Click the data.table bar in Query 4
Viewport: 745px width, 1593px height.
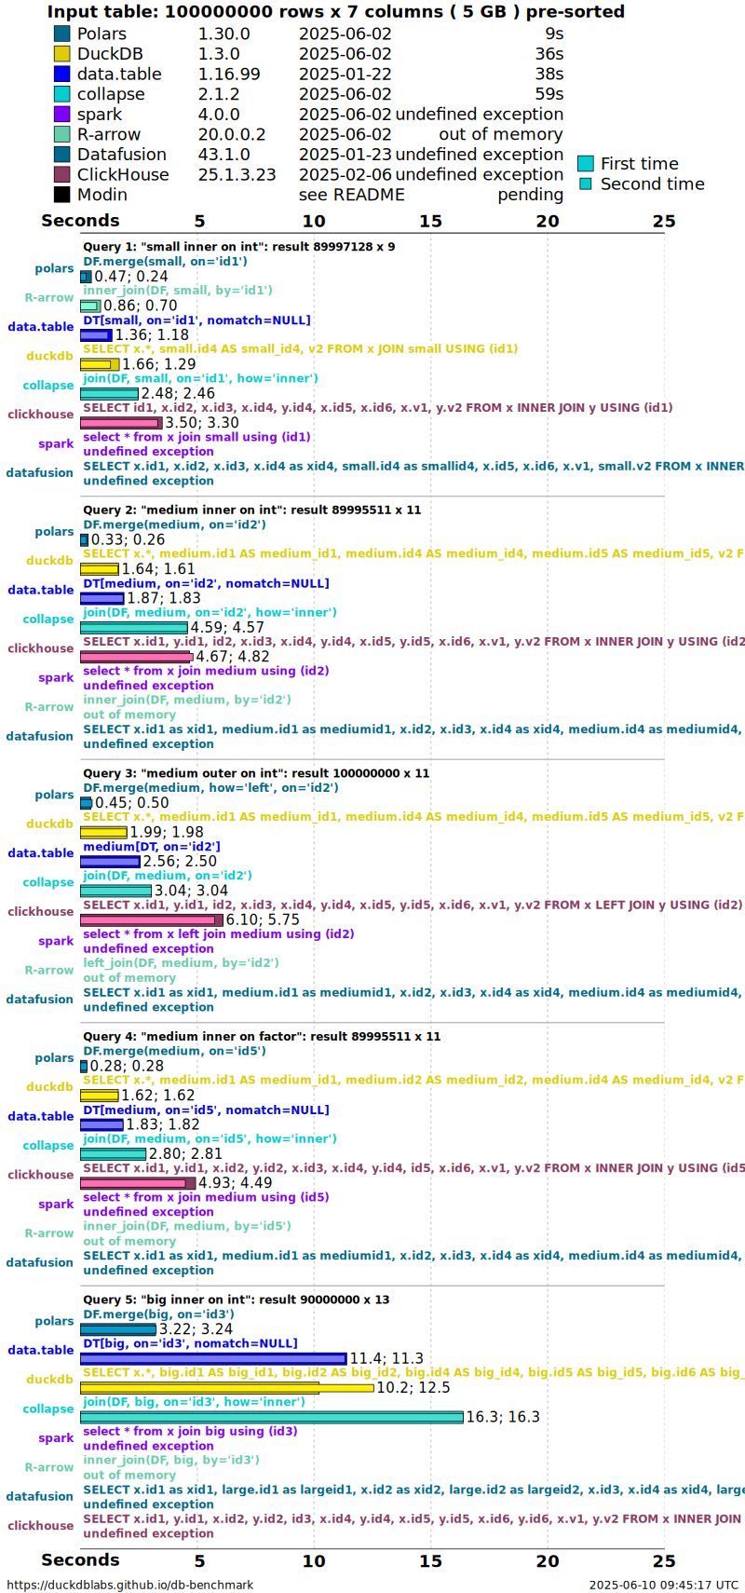coord(102,1125)
